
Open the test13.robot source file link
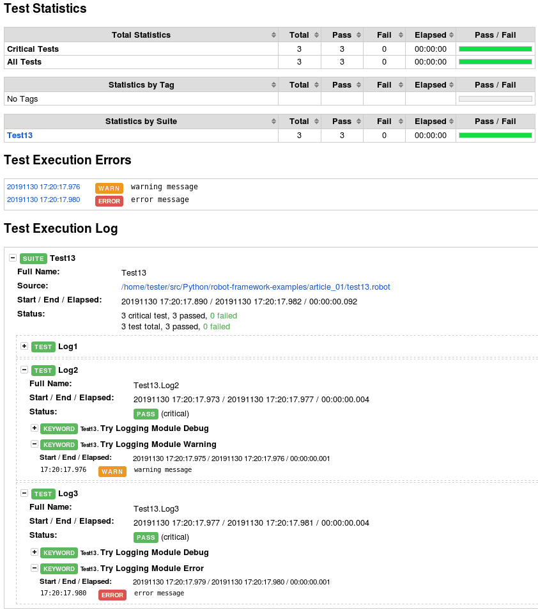[x=256, y=287]
